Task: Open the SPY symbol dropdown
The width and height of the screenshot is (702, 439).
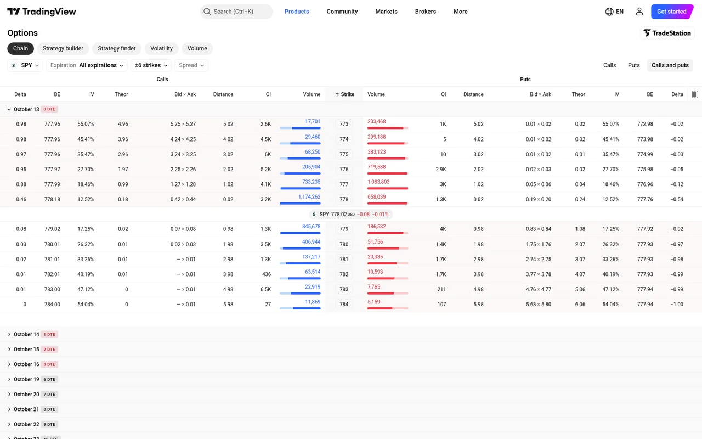Action: [25, 65]
